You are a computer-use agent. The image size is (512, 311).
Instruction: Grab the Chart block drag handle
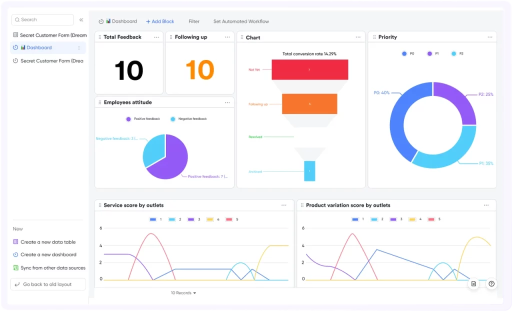242,37
